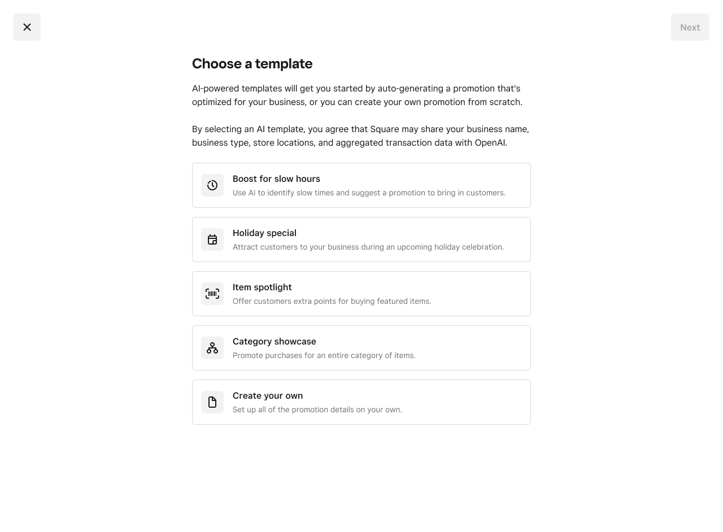This screenshot has width=723, height=532.
Task: Click the clock icon on Boost for slow hours
Action: click(x=212, y=185)
